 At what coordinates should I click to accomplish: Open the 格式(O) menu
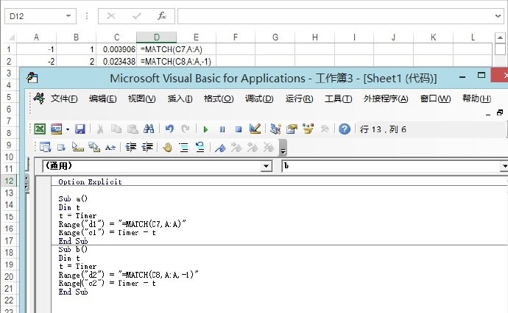pyautogui.click(x=219, y=98)
